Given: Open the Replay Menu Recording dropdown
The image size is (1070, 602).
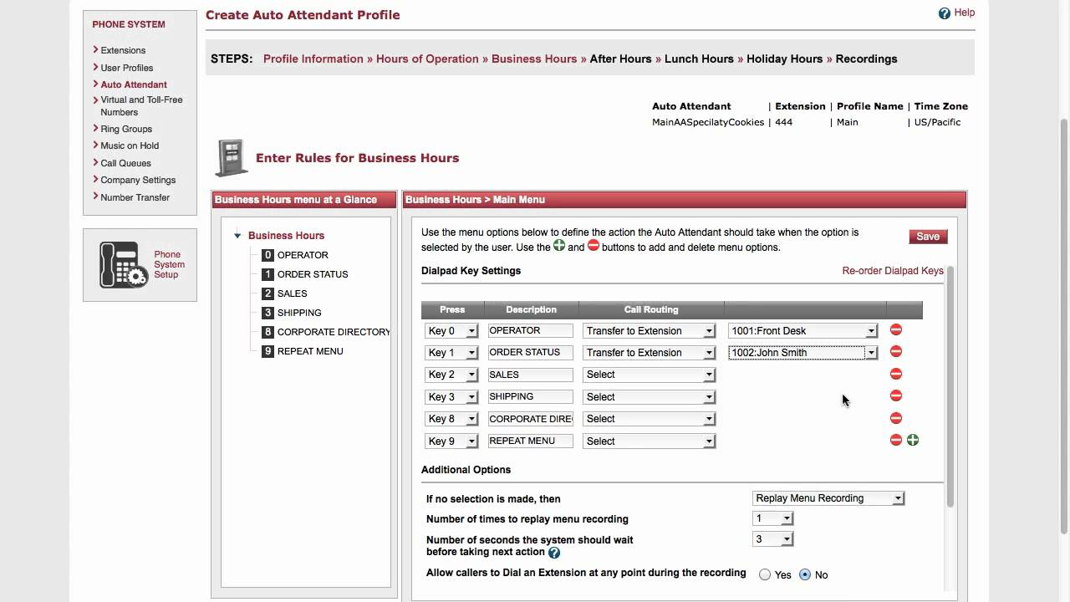Looking at the screenshot, I should tap(828, 498).
